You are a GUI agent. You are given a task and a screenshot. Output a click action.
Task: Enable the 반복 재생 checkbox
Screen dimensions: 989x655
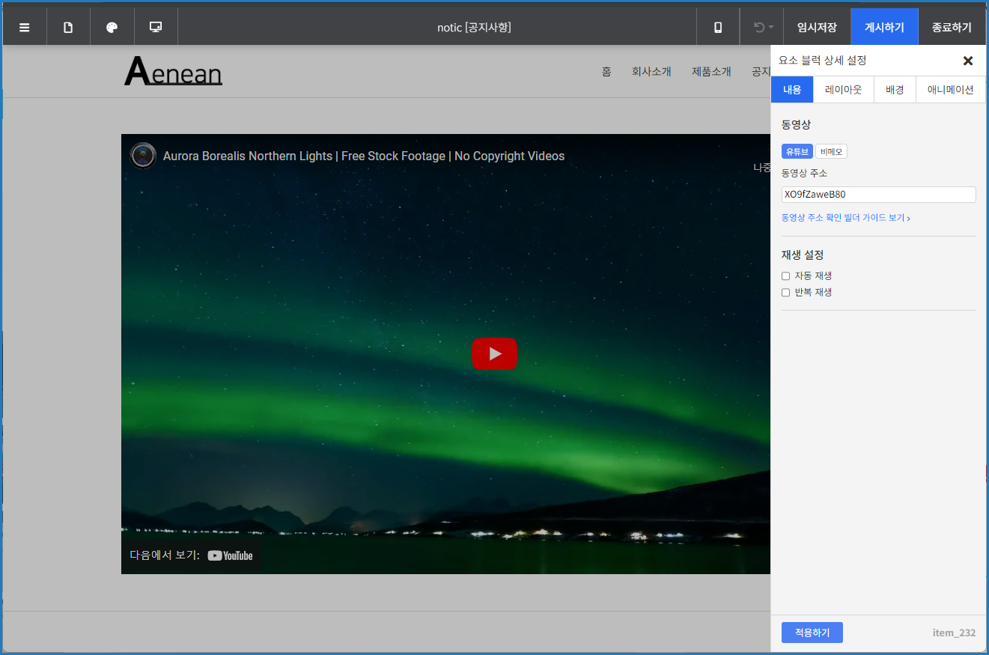pos(785,293)
